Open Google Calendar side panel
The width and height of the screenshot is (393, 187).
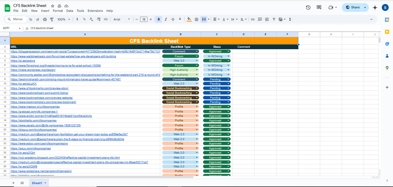[387, 20]
